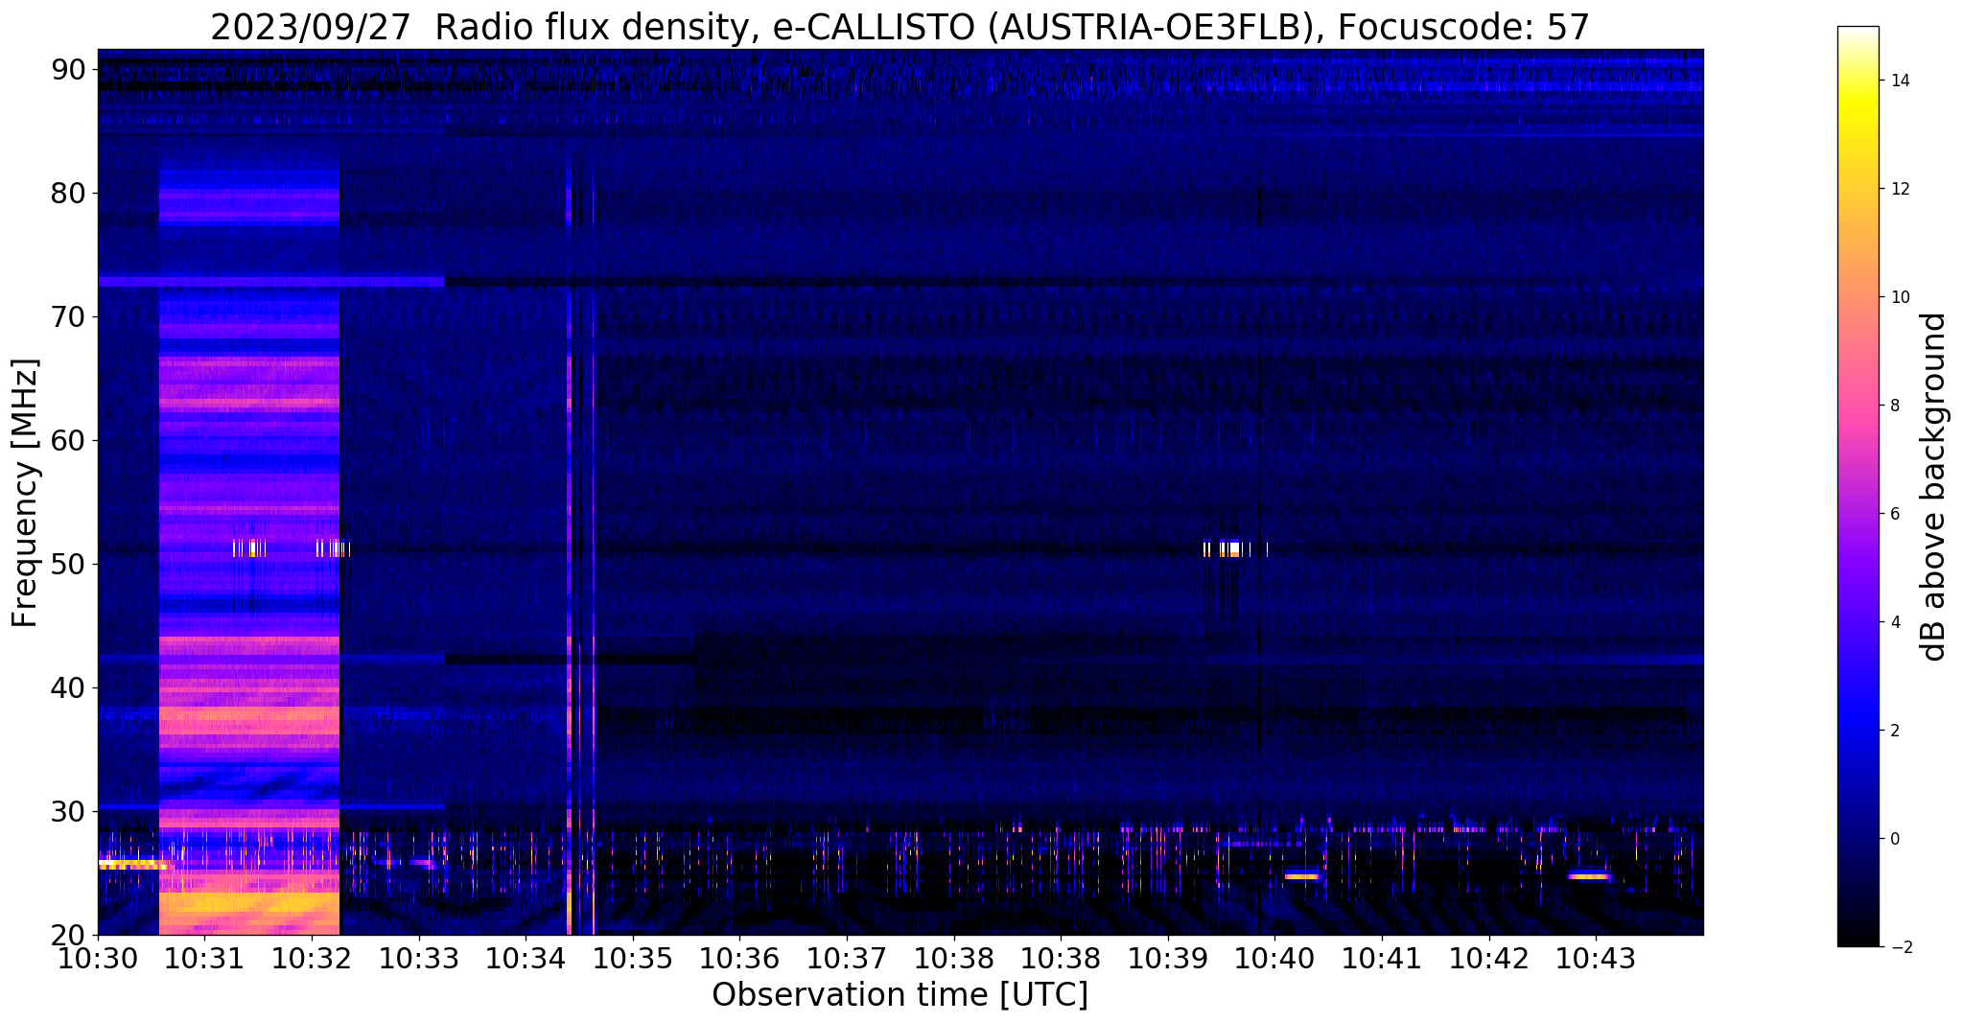Click the 10:32 time tick label
This screenshot has height=1023, width=1963.
coord(312,960)
